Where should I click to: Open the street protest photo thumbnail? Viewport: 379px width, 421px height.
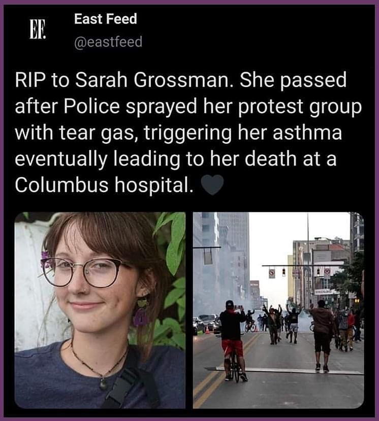[x=278, y=310]
